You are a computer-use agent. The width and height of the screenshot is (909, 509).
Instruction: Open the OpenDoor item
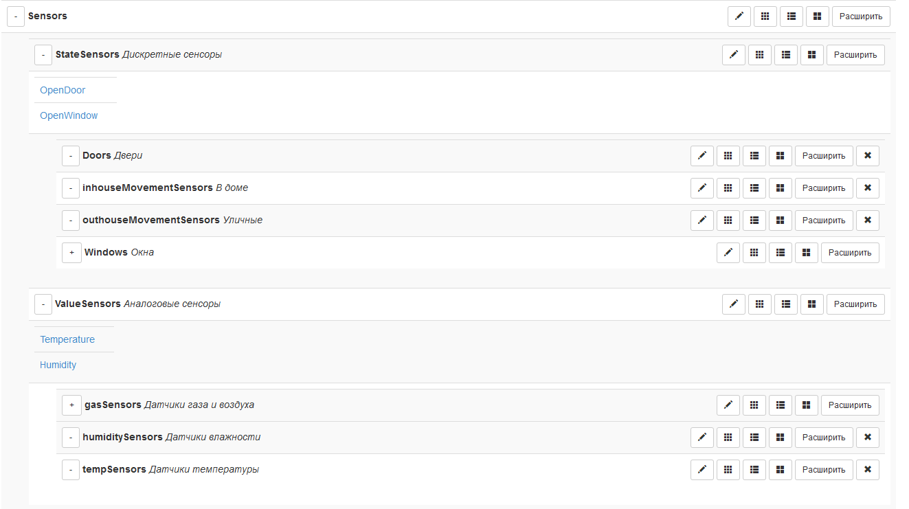click(63, 90)
